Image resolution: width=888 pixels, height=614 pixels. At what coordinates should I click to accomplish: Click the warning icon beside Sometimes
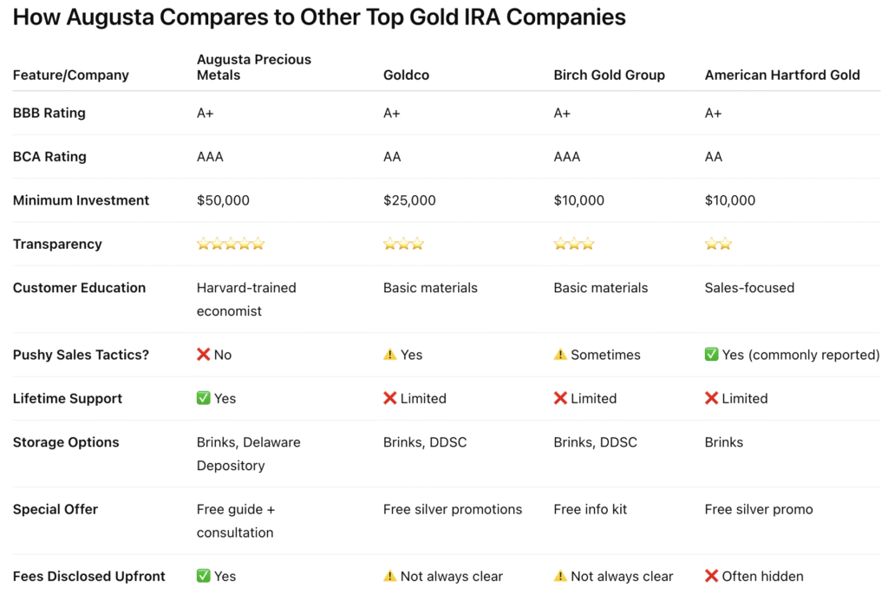(x=561, y=355)
